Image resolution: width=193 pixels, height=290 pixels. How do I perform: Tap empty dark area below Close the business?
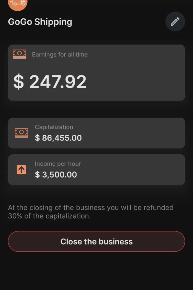coord(96,271)
